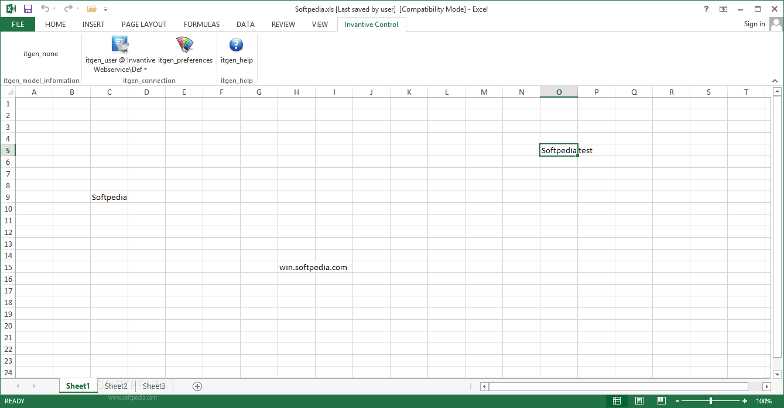
Task: Switch to Page Layout view in status bar
Action: 639,401
